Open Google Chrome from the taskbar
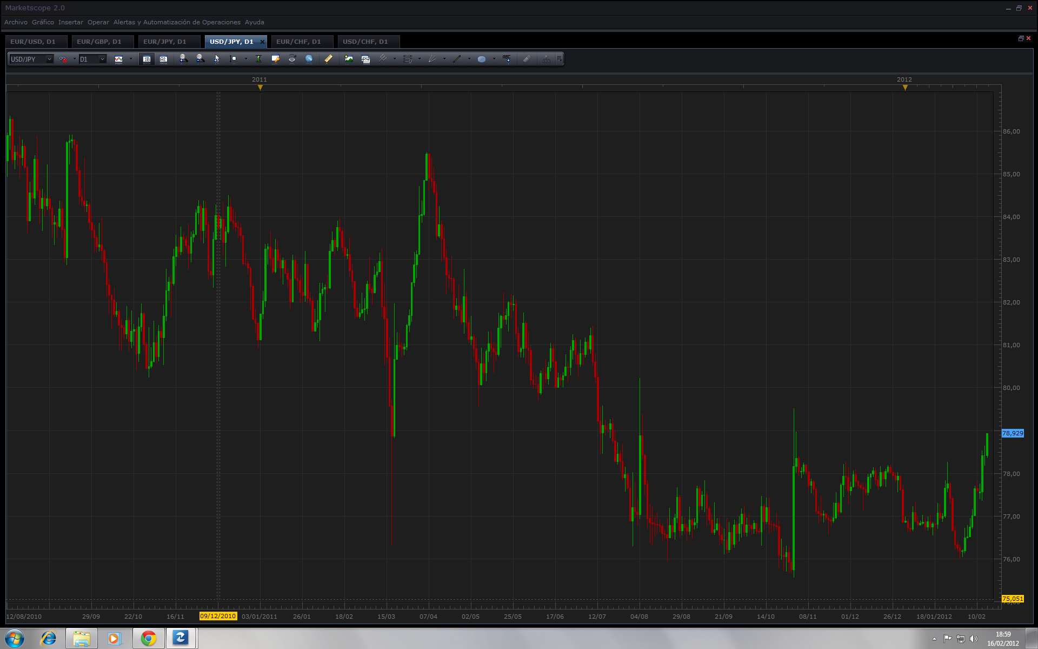Screen dimensions: 1038x649 [x=148, y=638]
